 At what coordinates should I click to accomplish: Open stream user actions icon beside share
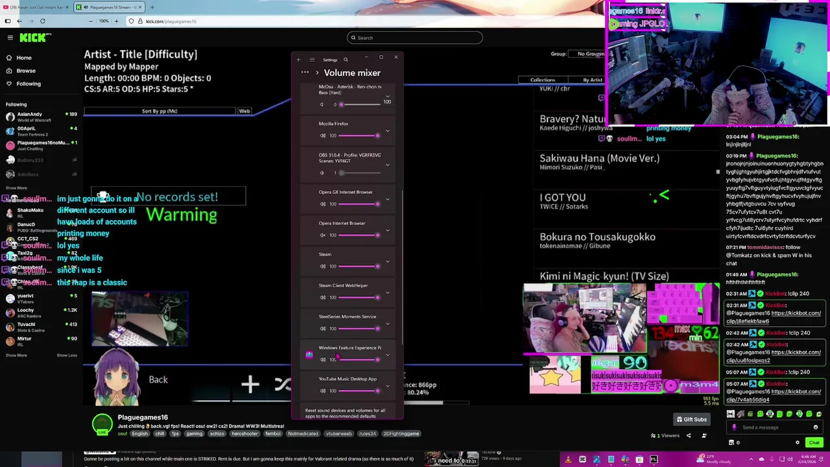704,435
